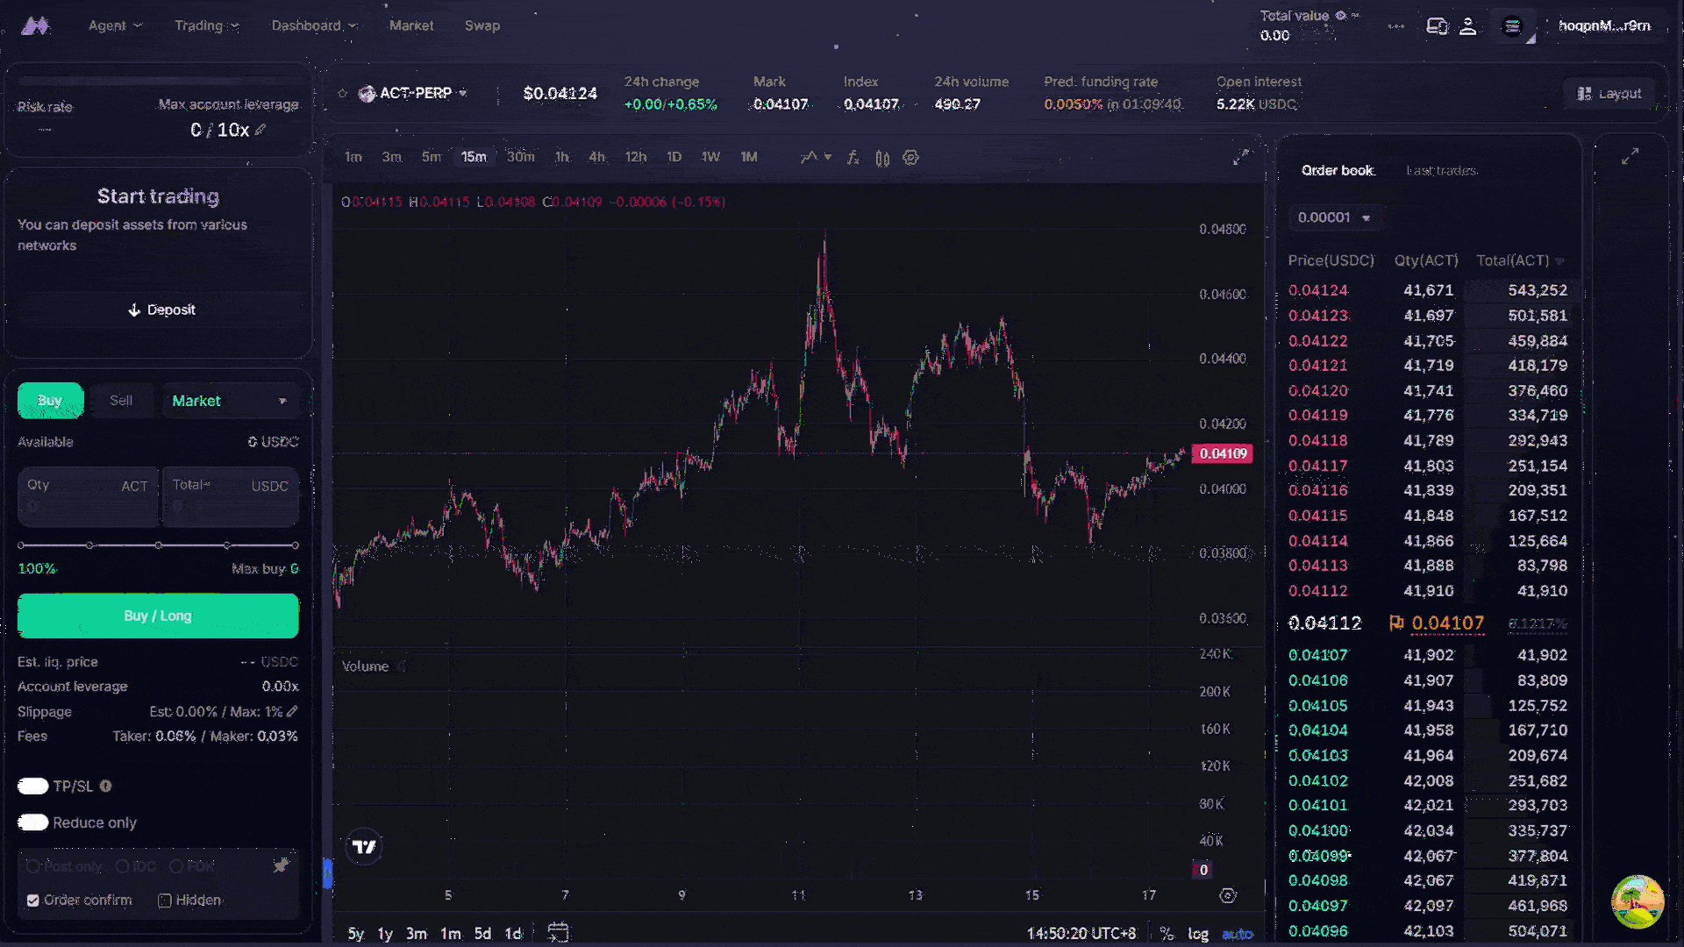
Task: Click the devices icon in header
Action: tap(1437, 26)
